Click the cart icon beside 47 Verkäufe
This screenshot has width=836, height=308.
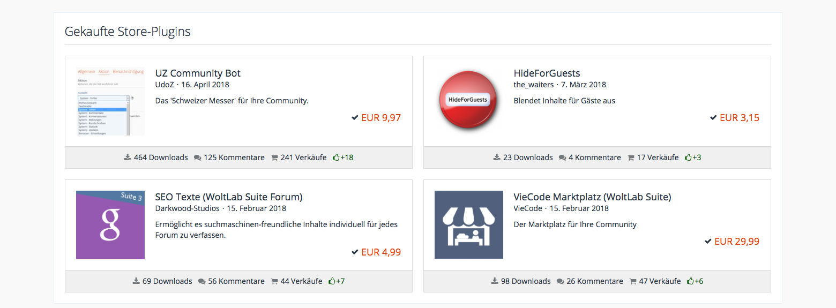coord(633,281)
